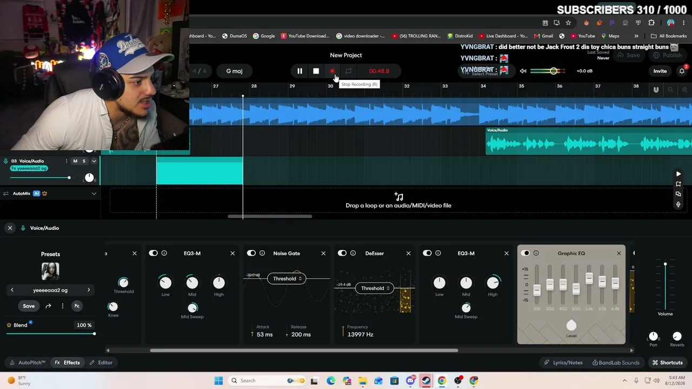This screenshot has height=389, width=692.
Task: Remove the first EQ3-M effect
Action: 232,253
